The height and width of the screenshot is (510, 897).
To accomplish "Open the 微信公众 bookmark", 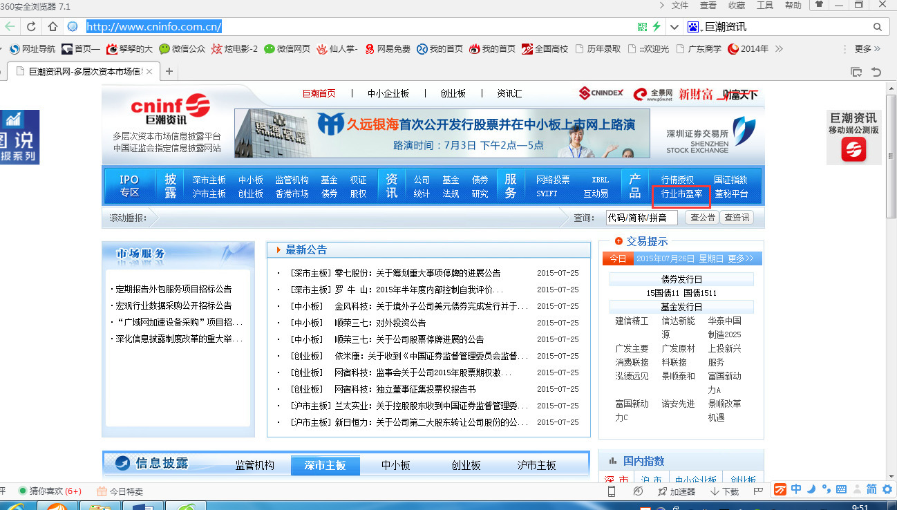I will pyautogui.click(x=182, y=49).
